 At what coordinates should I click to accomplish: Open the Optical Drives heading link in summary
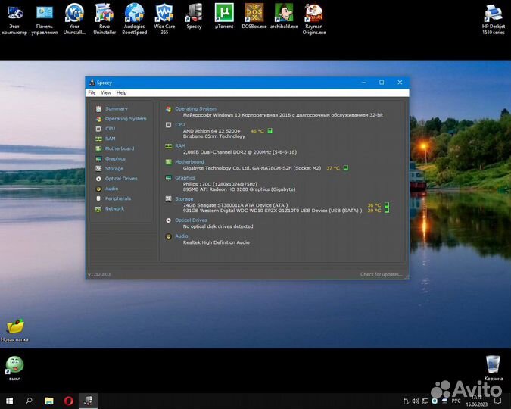pyautogui.click(x=191, y=220)
